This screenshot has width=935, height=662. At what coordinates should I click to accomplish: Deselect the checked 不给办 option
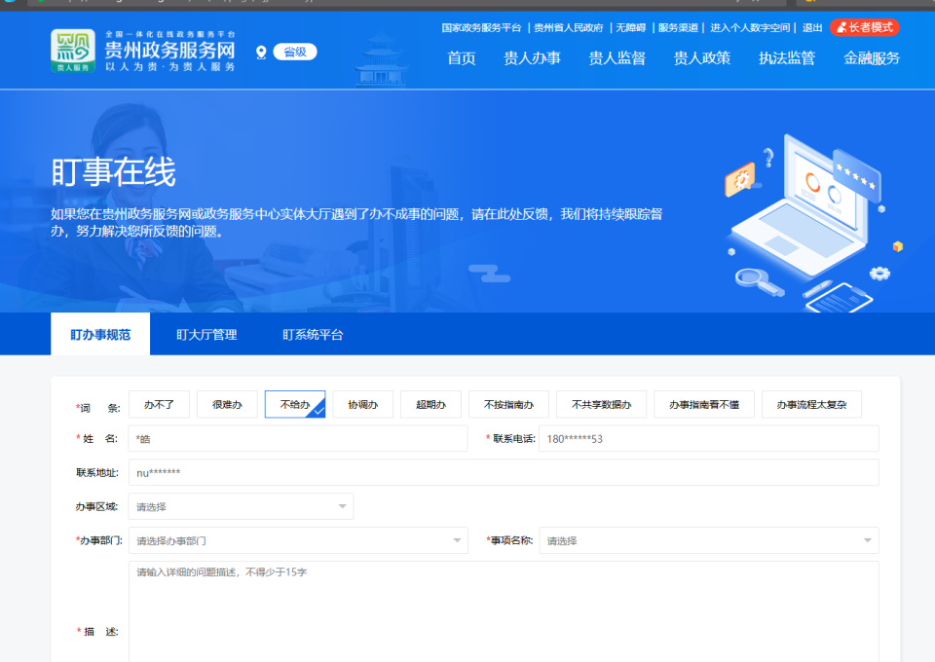294,404
